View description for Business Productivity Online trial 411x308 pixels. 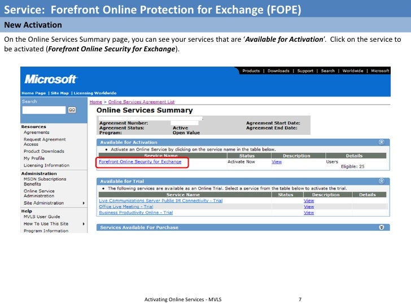(309, 213)
